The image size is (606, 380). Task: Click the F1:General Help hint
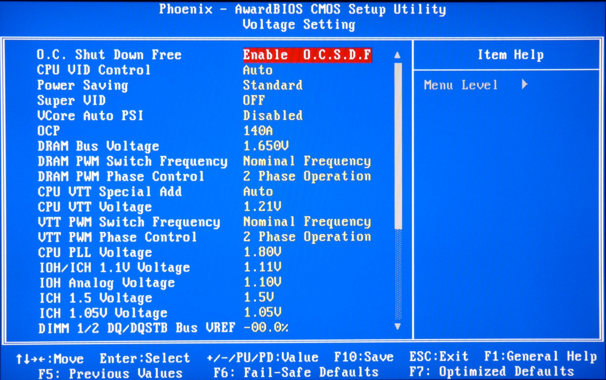pos(540,357)
